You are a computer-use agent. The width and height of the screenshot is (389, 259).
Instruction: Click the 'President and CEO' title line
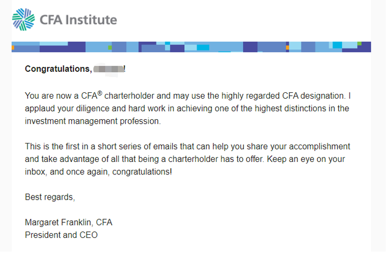point(61,235)
